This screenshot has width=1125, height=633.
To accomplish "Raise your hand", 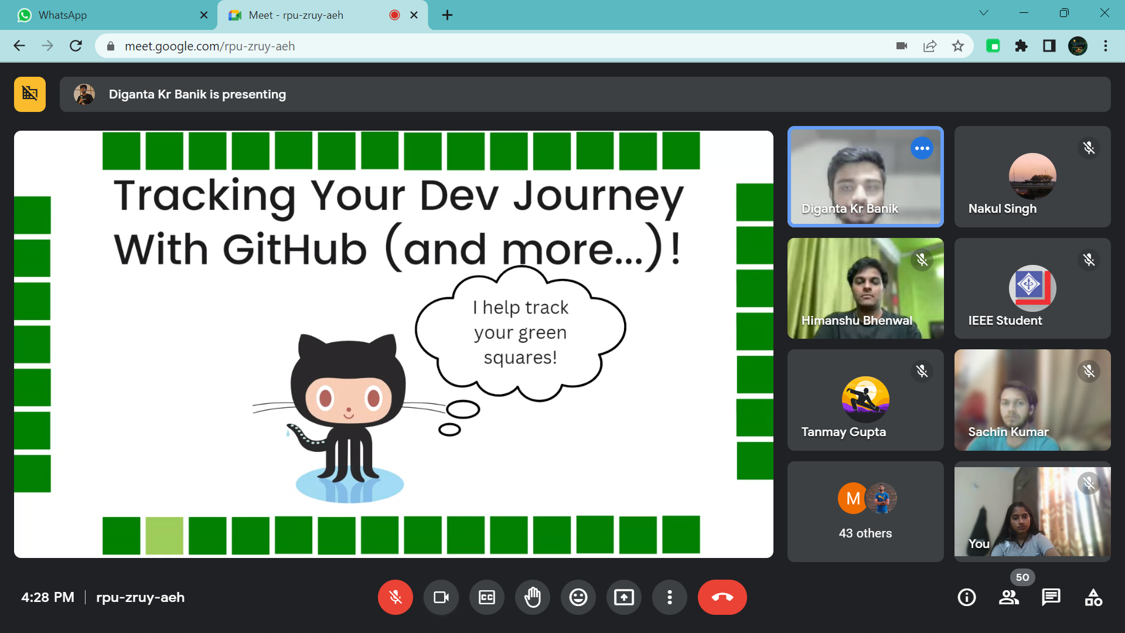I will (533, 597).
